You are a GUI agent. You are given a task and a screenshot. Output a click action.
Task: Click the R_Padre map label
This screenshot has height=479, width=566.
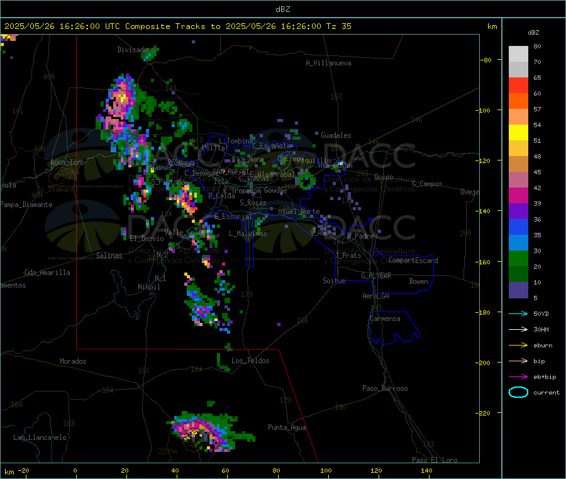tap(360, 236)
